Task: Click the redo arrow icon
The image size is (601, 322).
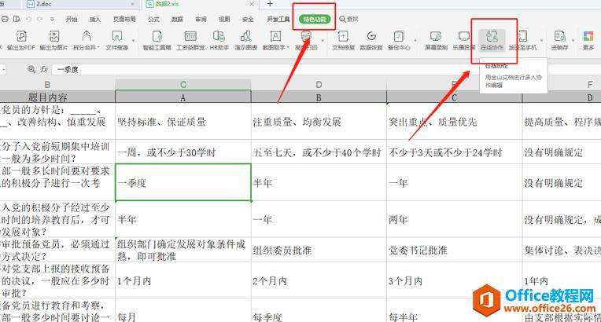Action: point(40,19)
